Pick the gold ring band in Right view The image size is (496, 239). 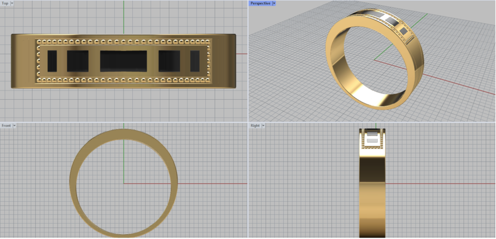click(372, 194)
